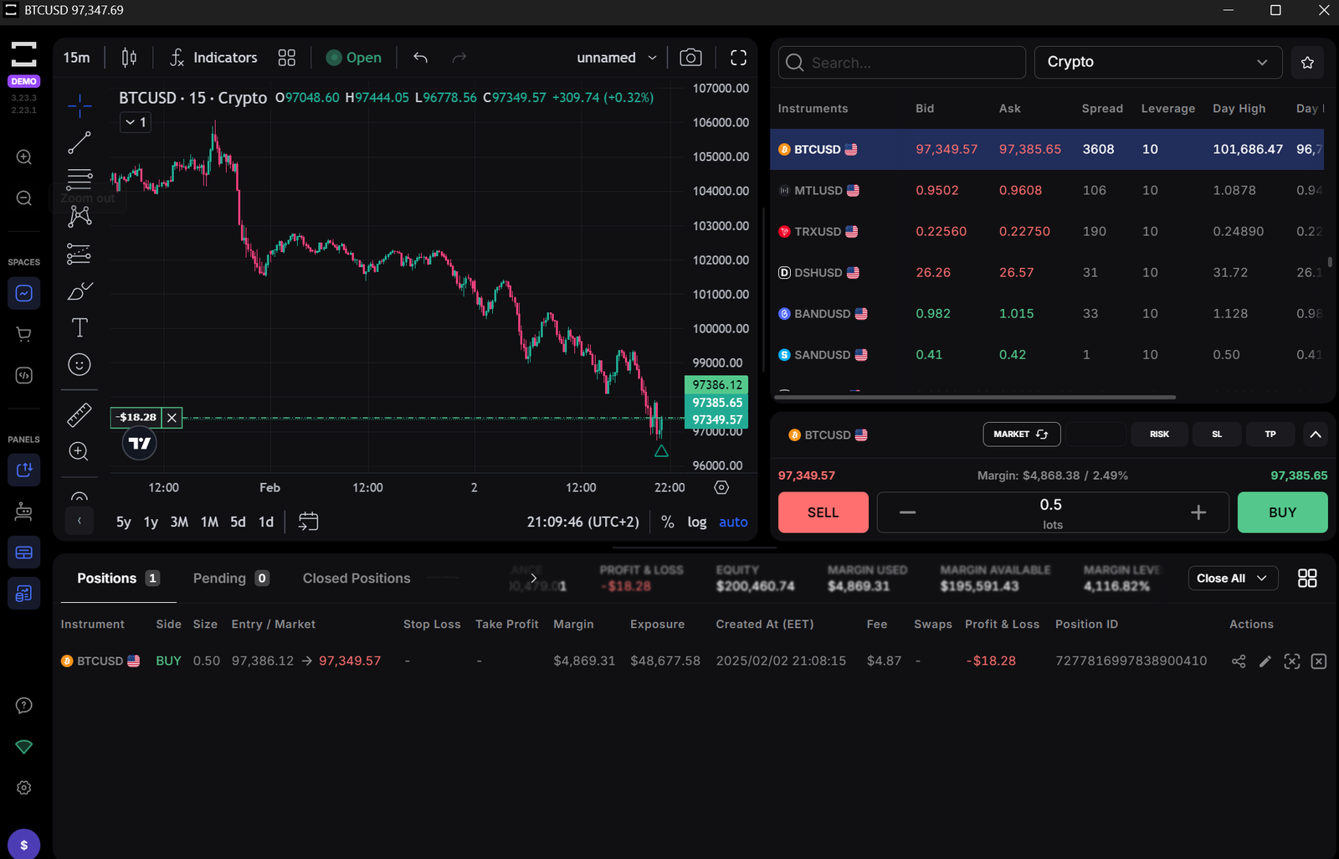This screenshot has width=1339, height=859.
Task: Click the favorites star icon
Action: click(1307, 63)
